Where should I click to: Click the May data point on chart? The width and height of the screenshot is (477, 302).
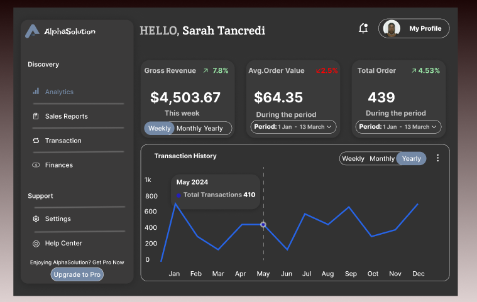pyautogui.click(x=263, y=225)
